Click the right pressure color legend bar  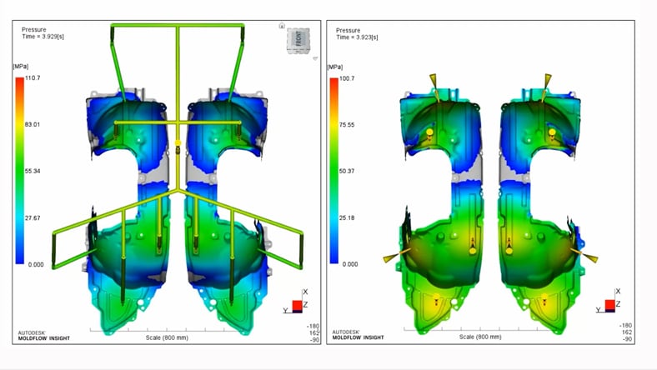click(x=334, y=171)
